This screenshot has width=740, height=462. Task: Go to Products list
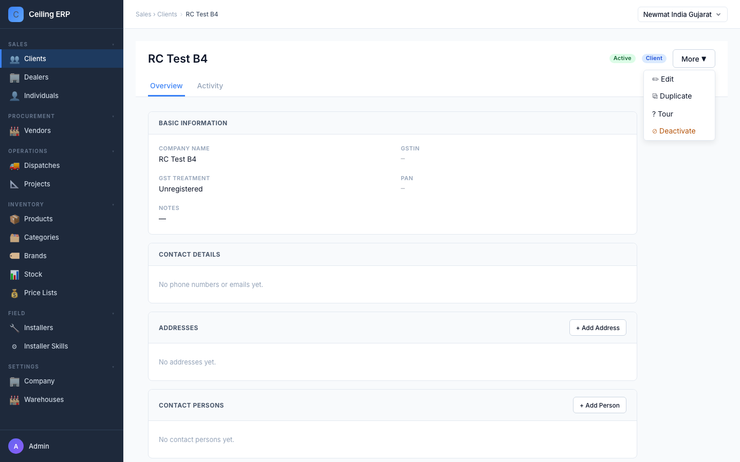coord(62,219)
